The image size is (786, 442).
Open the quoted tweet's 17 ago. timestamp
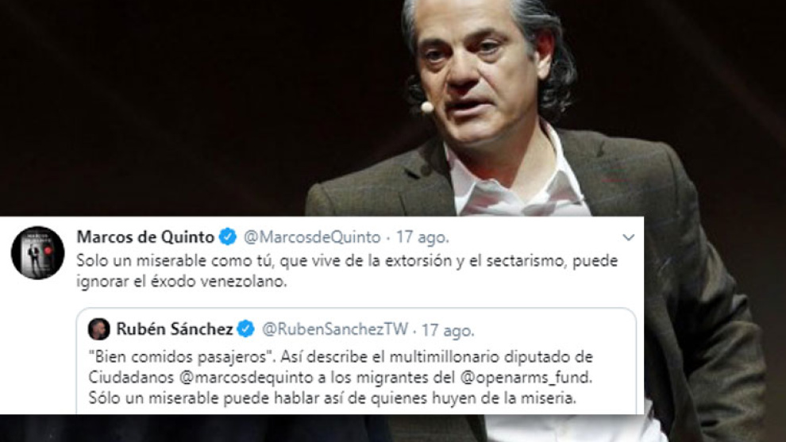click(448, 330)
